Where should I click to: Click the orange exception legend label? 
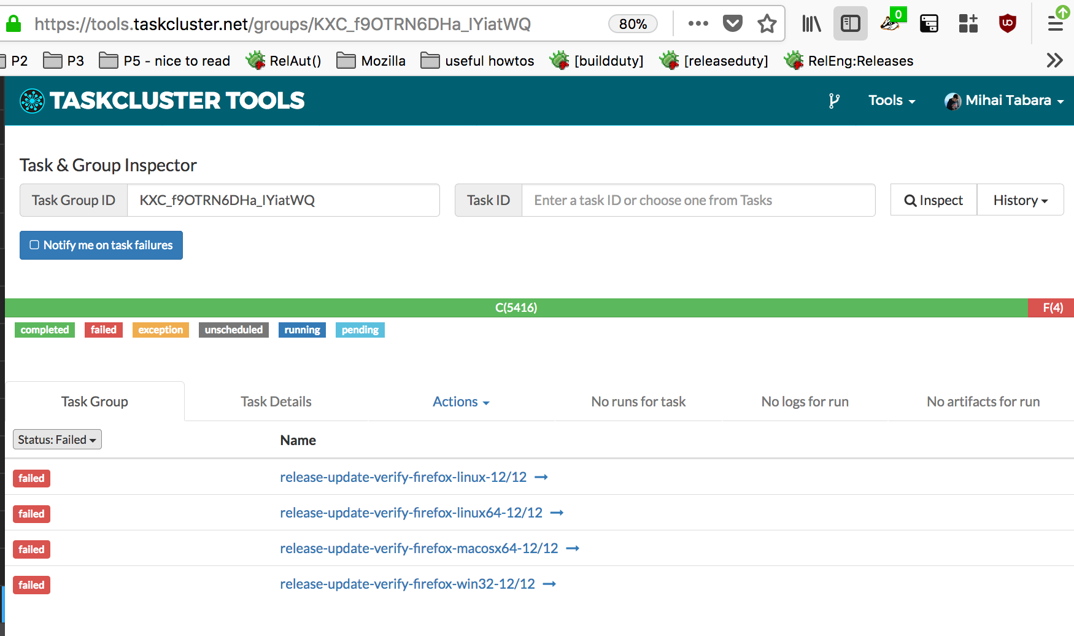click(x=161, y=330)
